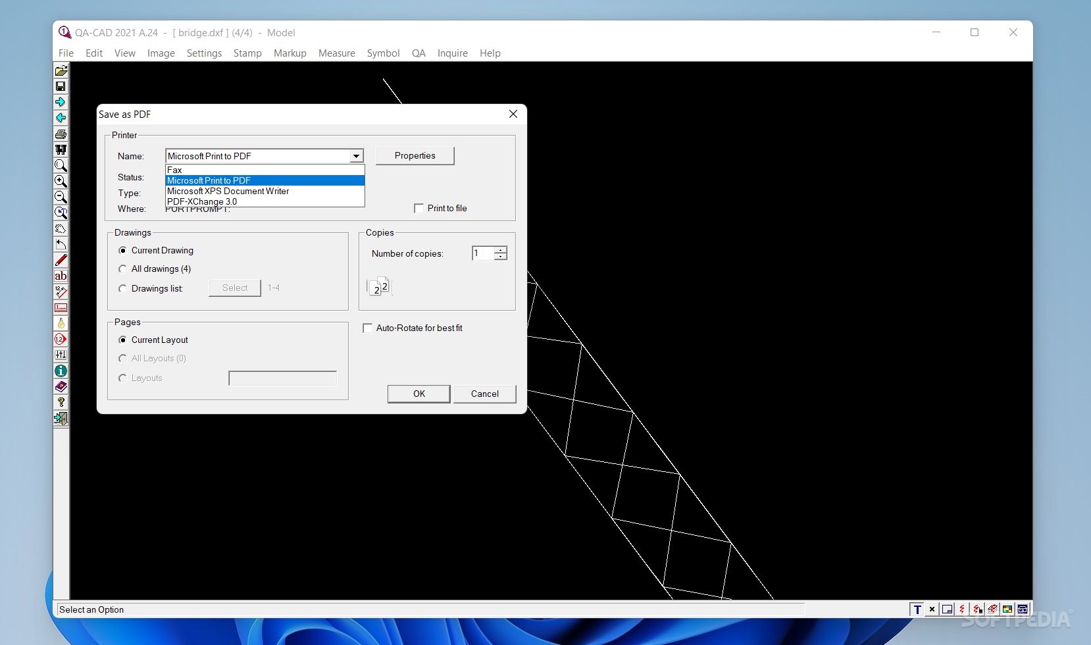
Task: Open the QA menu
Action: pos(419,53)
